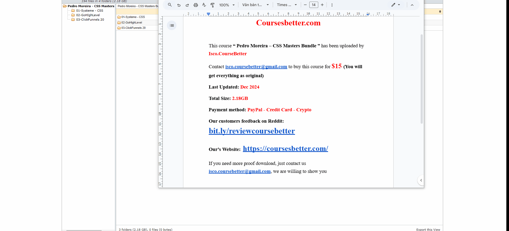This screenshot has height=231, width=509.
Task: Click the PayPal - Credit Card - Crypto text
Action: 279,110
